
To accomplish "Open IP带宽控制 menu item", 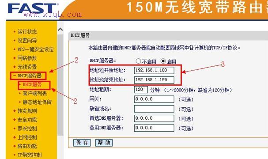I will pyautogui.click(x=30, y=155).
